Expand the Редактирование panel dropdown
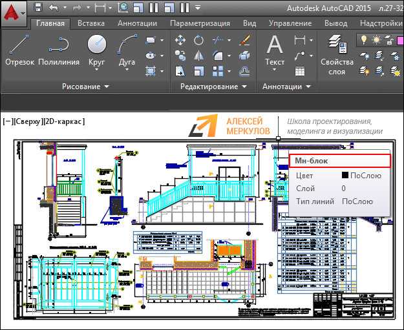This screenshot has height=330, width=404. (213, 87)
